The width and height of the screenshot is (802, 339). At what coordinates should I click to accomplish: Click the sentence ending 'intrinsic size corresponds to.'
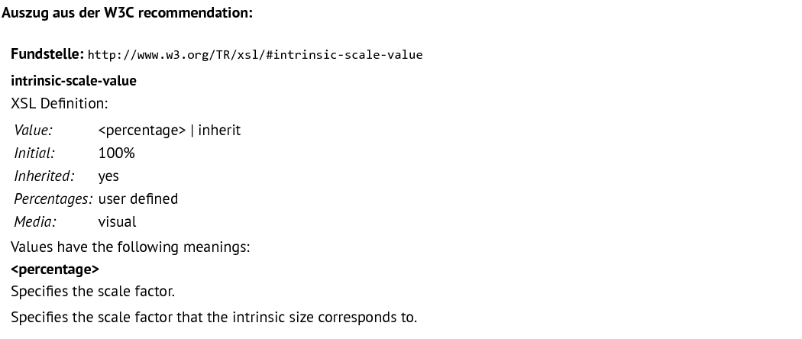click(214, 318)
